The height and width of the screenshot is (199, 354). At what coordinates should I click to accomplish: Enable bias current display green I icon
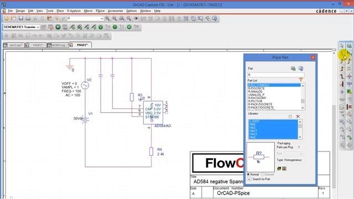(115, 27)
